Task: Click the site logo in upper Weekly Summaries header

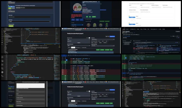Action: click(x=63, y=29)
